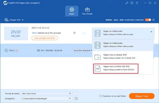159x103 pixels.
Task: Open Liste complète des titres
Action: tap(45, 38)
